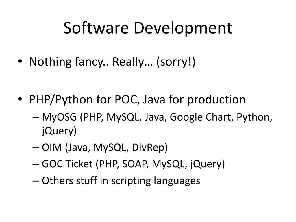Click the "Software Development" slide title

tap(148, 28)
